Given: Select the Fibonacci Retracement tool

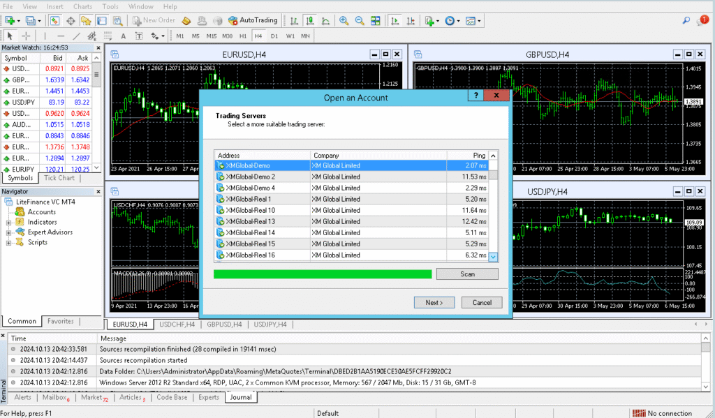Looking at the screenshot, I should coord(108,36).
